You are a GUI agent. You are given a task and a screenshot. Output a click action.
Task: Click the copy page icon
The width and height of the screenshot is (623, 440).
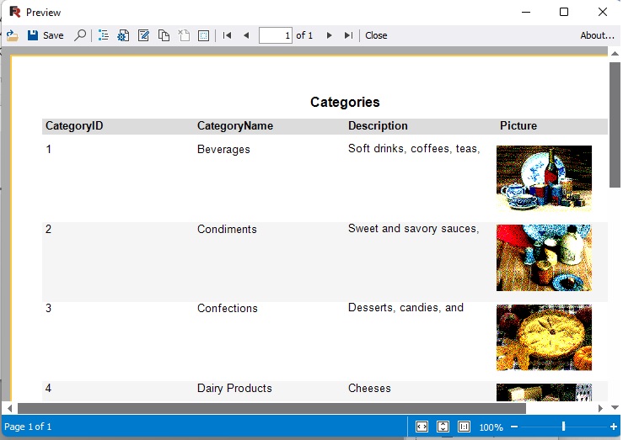coord(164,35)
